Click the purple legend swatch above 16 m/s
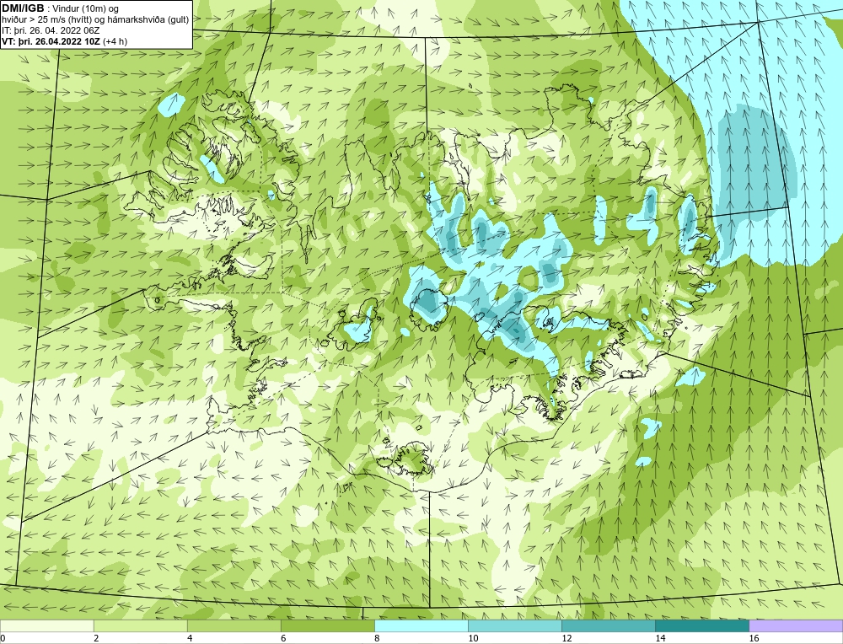This screenshot has width=843, height=644. click(x=796, y=625)
